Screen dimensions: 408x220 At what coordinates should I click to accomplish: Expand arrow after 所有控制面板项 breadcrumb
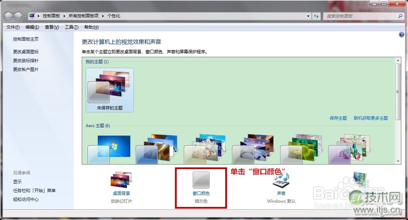click(103, 16)
